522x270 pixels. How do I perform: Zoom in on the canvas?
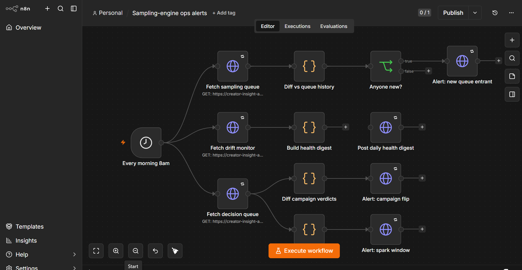116,251
